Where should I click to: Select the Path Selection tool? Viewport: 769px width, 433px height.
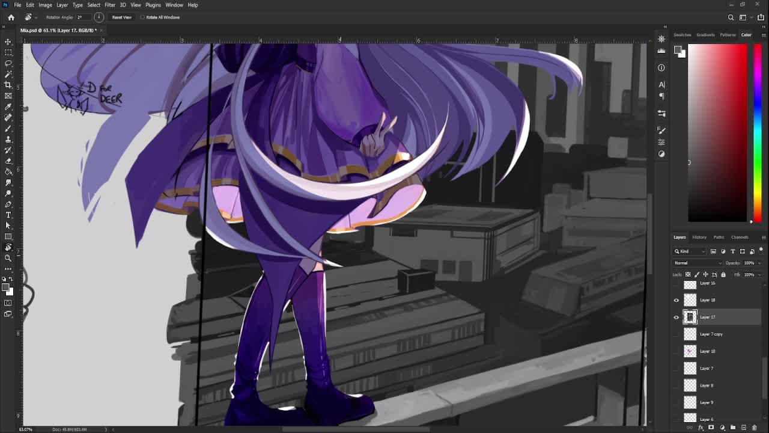8,226
